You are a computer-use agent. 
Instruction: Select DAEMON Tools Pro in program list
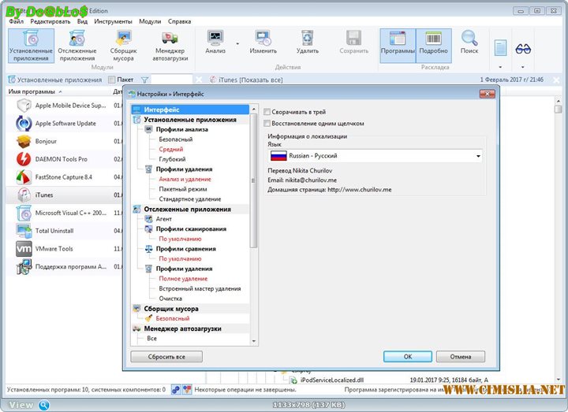pyautogui.click(x=62, y=159)
